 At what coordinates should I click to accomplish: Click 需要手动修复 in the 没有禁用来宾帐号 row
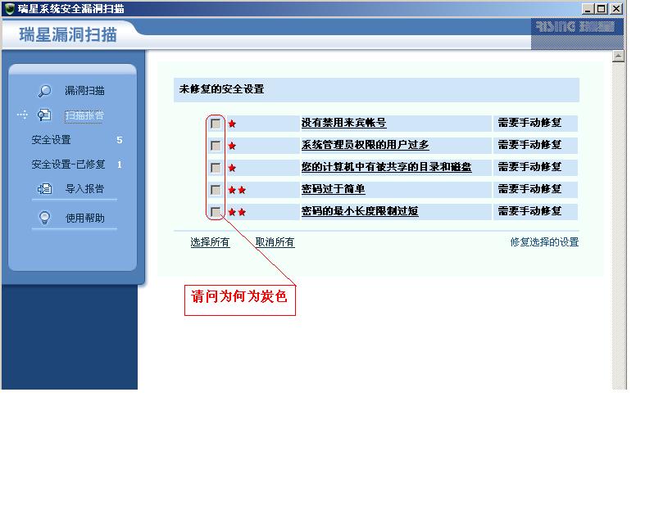tap(529, 123)
